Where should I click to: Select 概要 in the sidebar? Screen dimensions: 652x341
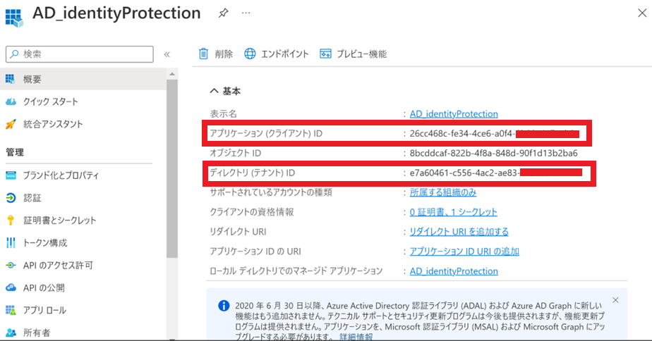click(83, 79)
